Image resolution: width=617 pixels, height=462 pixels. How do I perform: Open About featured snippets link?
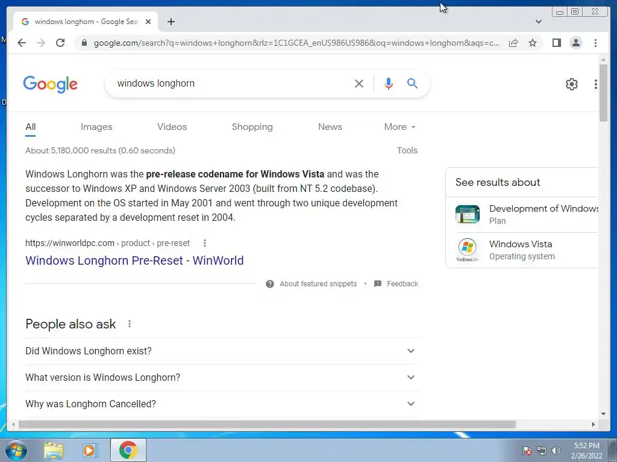click(318, 284)
